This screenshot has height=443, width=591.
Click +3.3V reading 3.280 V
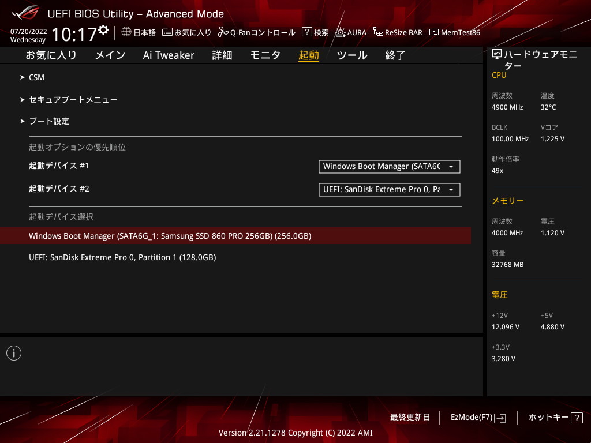[x=503, y=359]
